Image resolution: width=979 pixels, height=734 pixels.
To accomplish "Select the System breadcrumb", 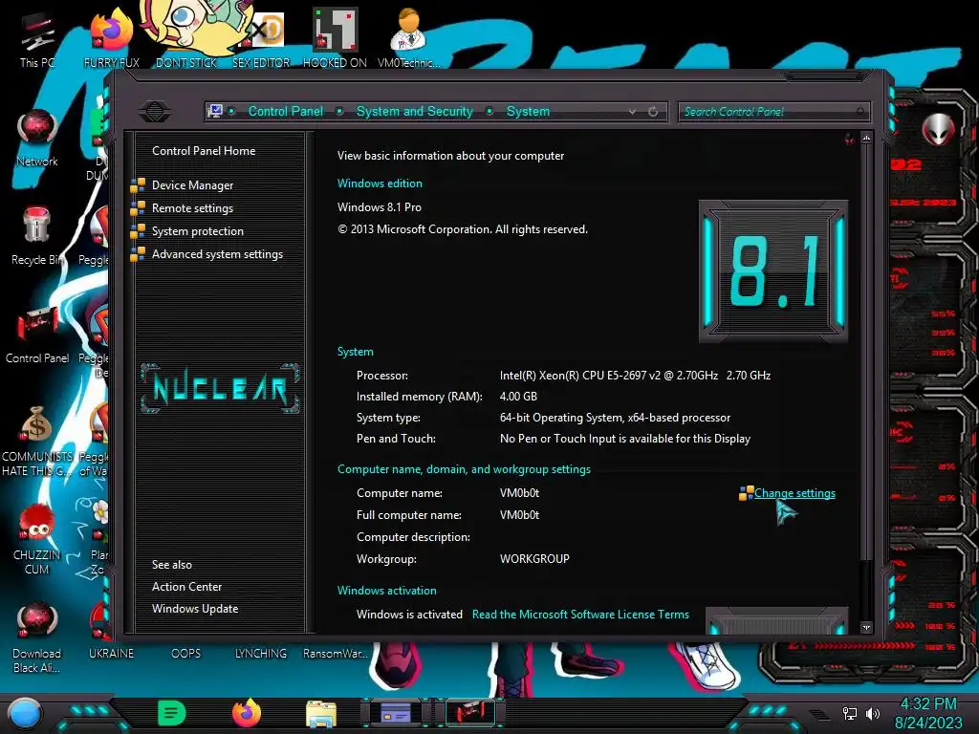I will coord(528,111).
